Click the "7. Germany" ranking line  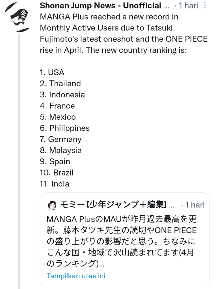61,139
